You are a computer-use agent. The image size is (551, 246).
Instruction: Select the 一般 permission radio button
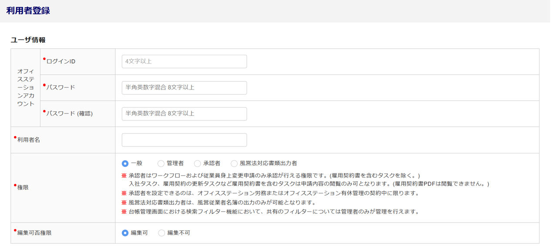click(x=125, y=163)
